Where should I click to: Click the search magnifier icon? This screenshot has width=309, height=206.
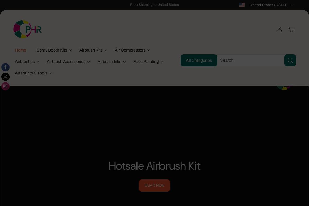[x=290, y=60]
